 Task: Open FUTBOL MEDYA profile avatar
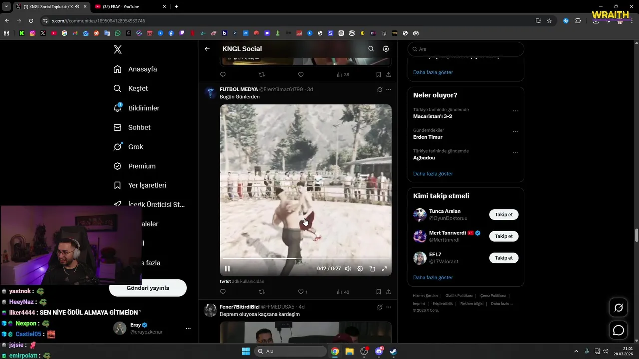point(210,93)
